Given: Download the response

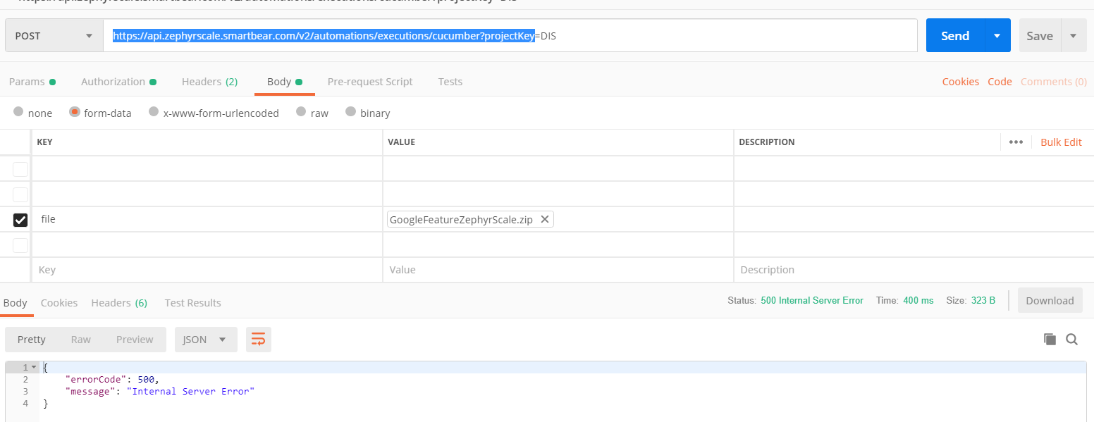Looking at the screenshot, I should [x=1050, y=299].
